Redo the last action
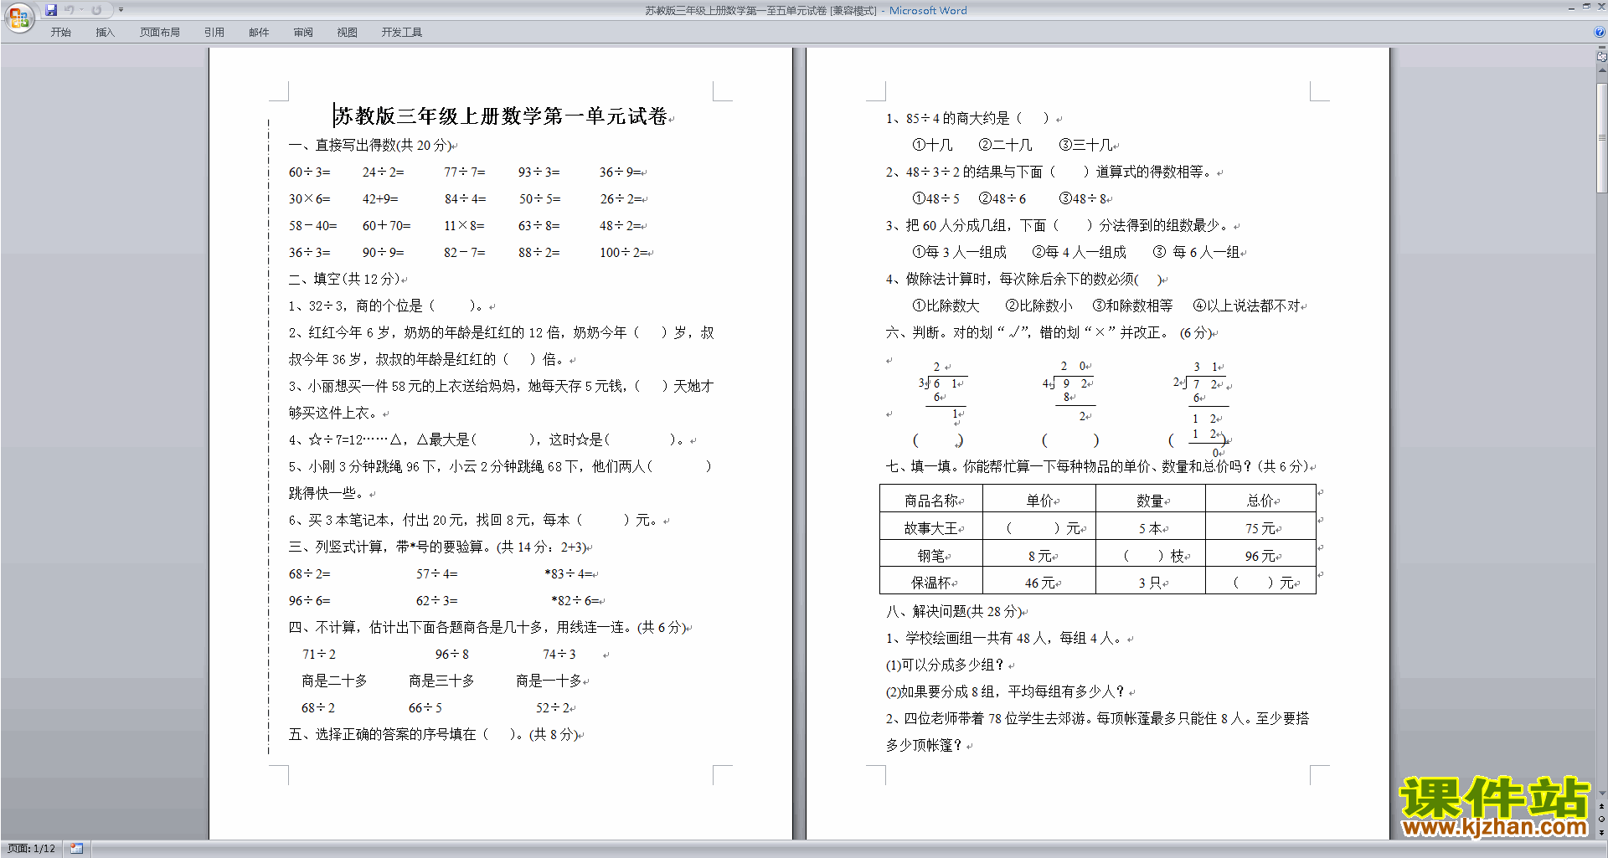The height and width of the screenshot is (858, 1608). click(96, 10)
